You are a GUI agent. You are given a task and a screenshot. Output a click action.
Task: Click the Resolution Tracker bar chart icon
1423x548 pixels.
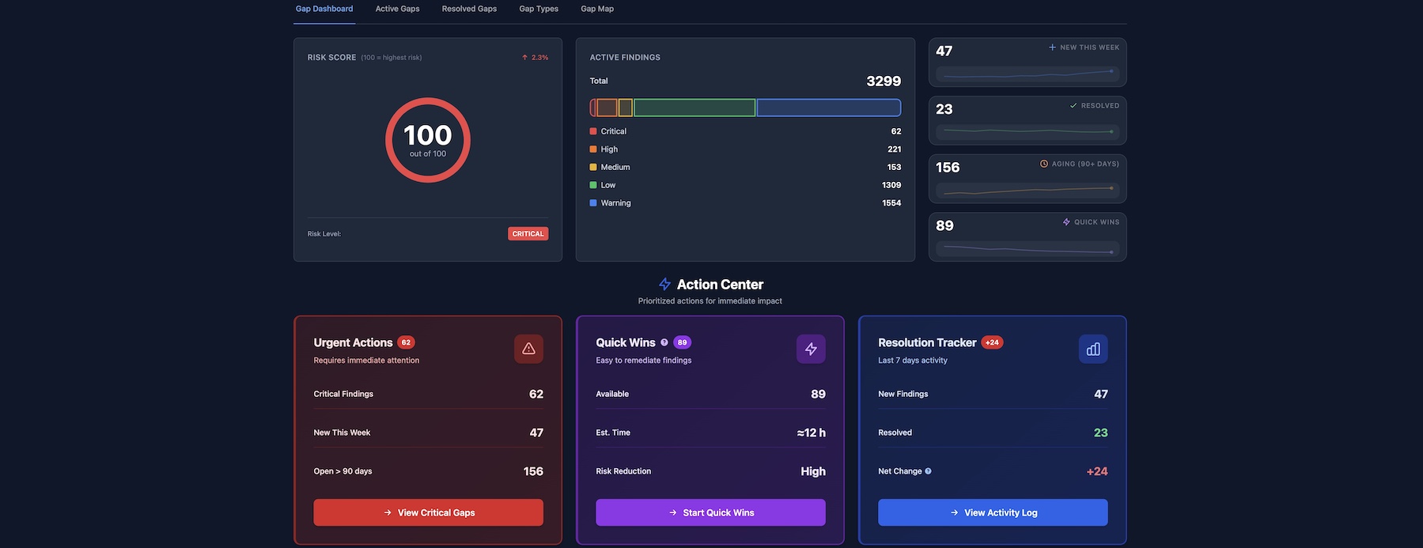(x=1093, y=349)
